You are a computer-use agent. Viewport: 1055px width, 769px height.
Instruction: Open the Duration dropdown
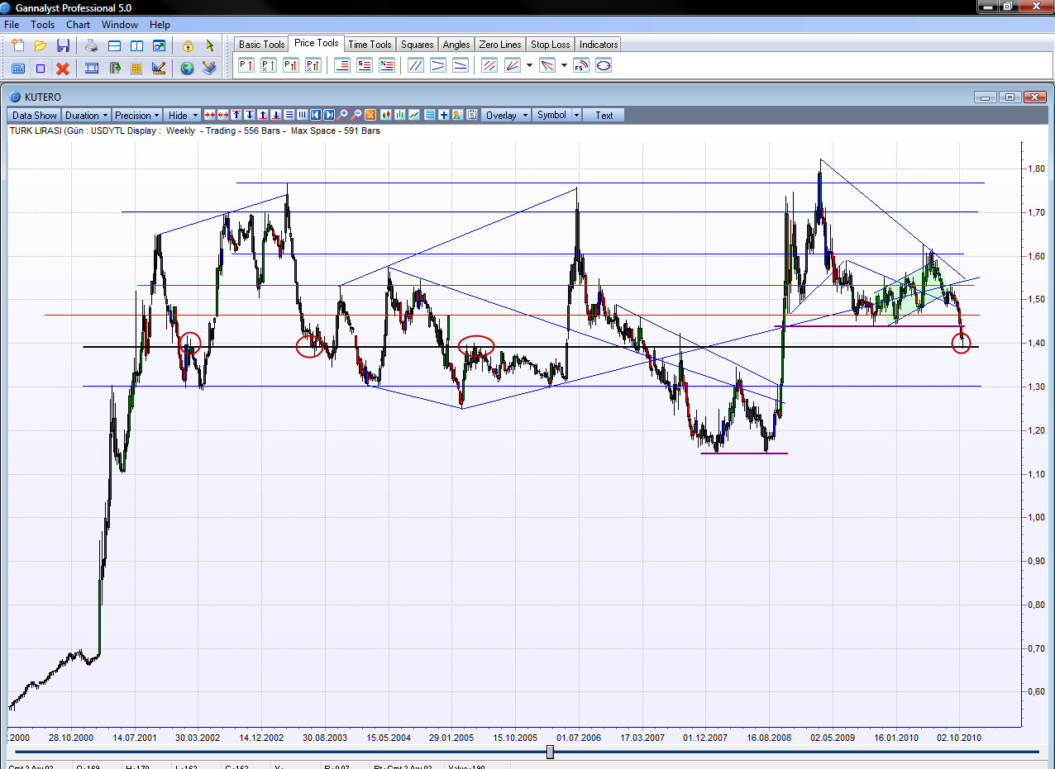tap(86, 116)
